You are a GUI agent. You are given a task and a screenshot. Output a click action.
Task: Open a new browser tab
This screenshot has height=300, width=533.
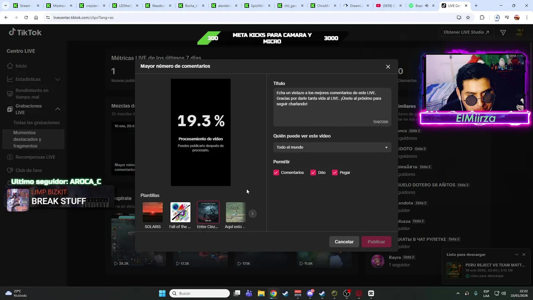click(x=476, y=6)
